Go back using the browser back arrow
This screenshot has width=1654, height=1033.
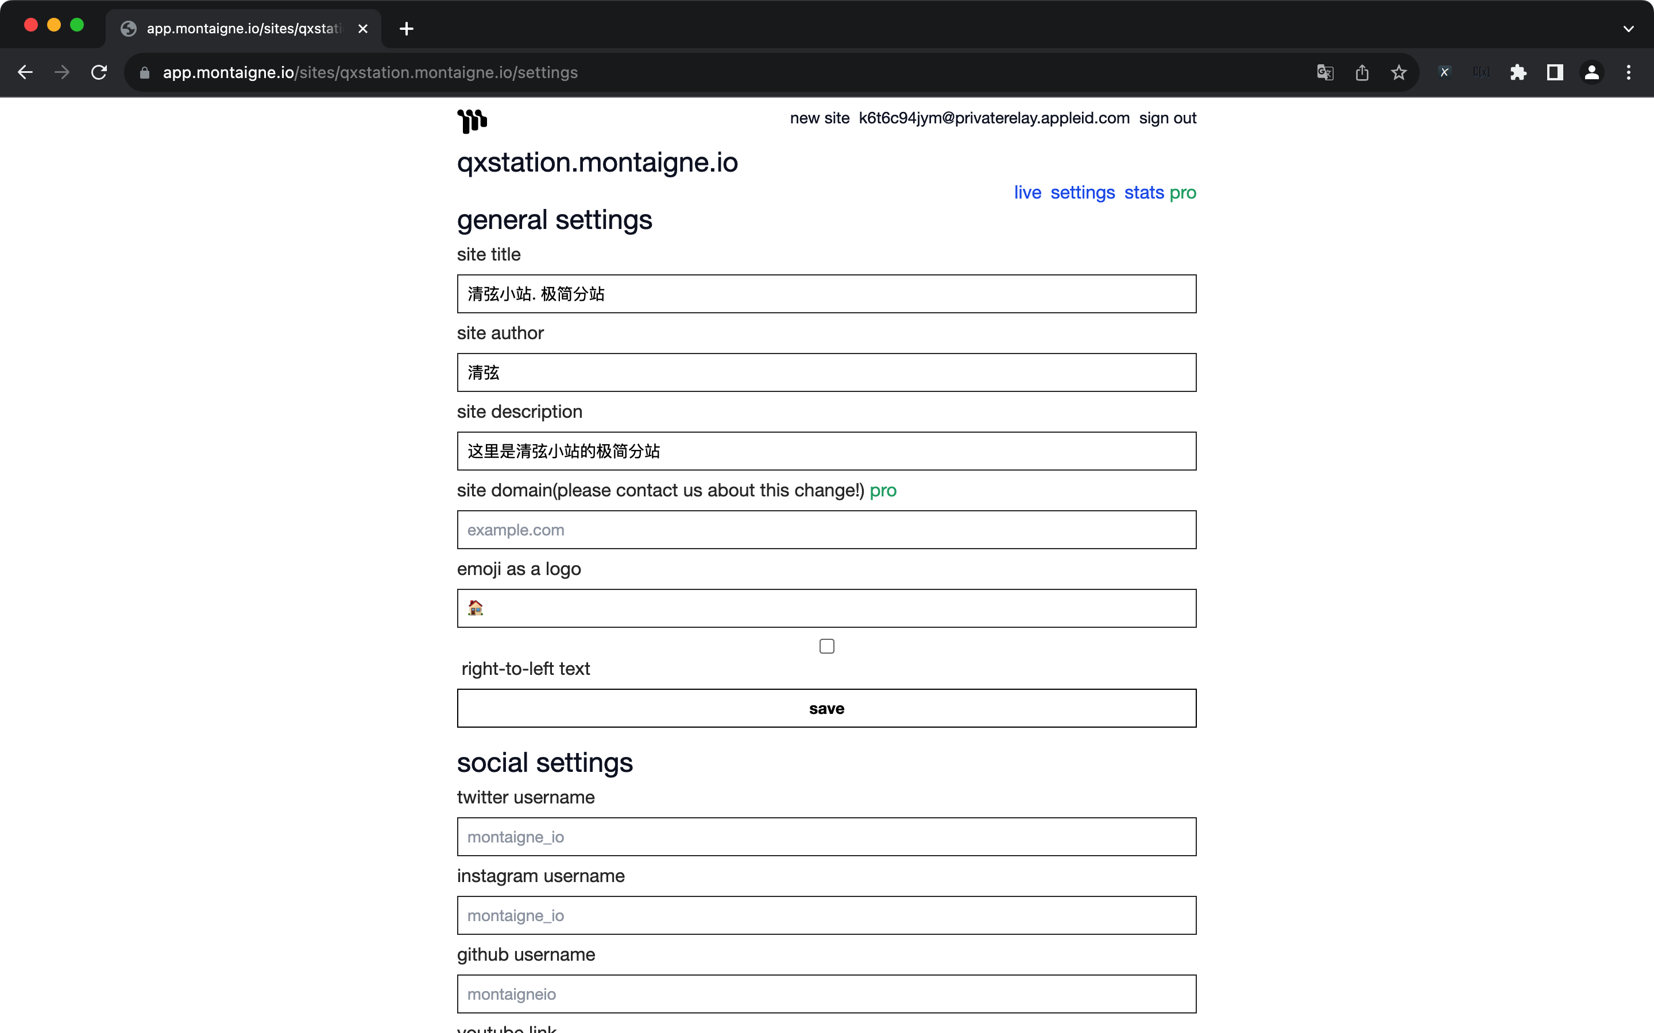(x=25, y=72)
